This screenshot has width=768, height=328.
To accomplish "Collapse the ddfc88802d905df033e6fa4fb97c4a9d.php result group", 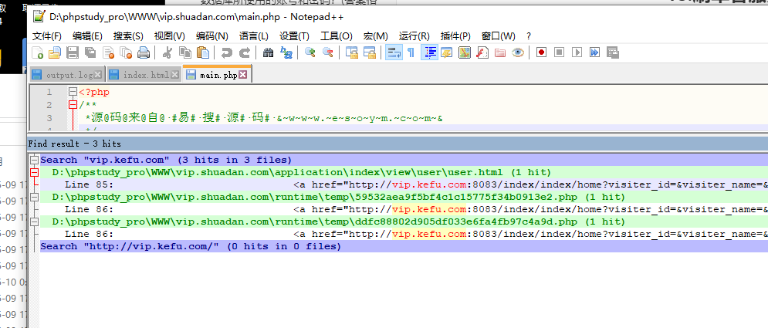I will pos(34,221).
